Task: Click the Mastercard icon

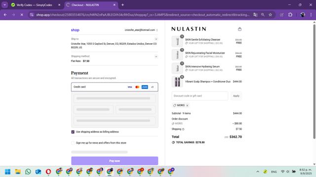Action: coord(137,87)
